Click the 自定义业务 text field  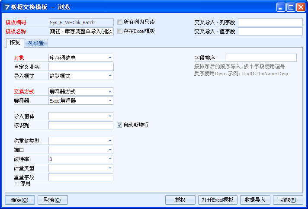pos(81,67)
